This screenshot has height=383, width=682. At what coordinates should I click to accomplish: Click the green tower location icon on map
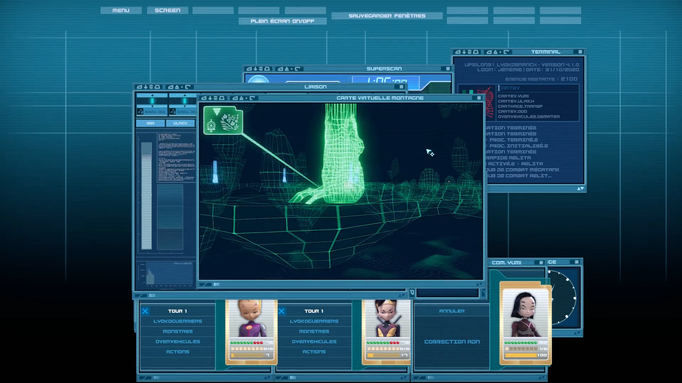coord(223,121)
